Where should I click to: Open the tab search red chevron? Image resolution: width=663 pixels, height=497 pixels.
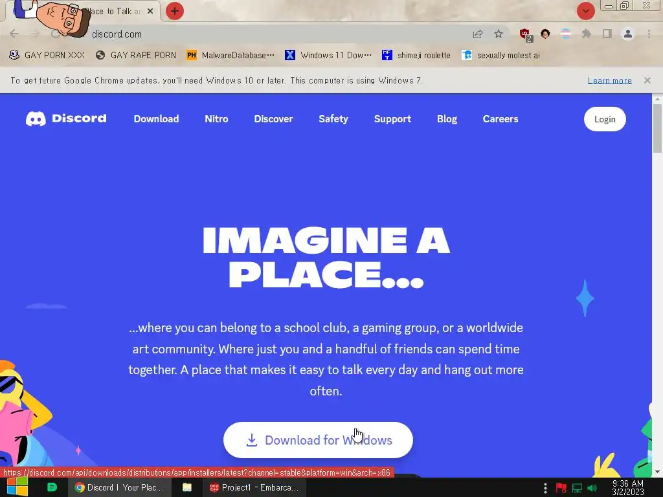(585, 11)
